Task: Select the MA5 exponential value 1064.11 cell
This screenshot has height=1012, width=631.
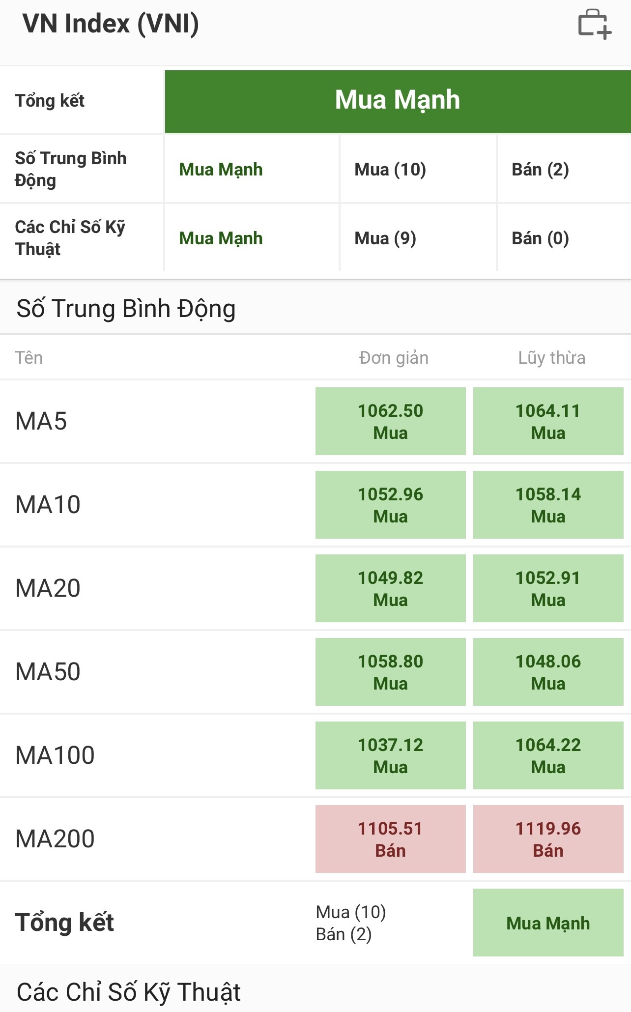Action: click(x=548, y=421)
